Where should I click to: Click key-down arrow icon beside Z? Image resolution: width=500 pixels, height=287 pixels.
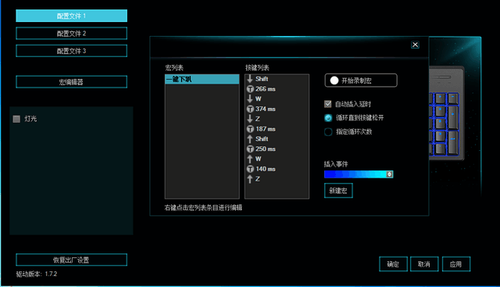tap(250, 119)
